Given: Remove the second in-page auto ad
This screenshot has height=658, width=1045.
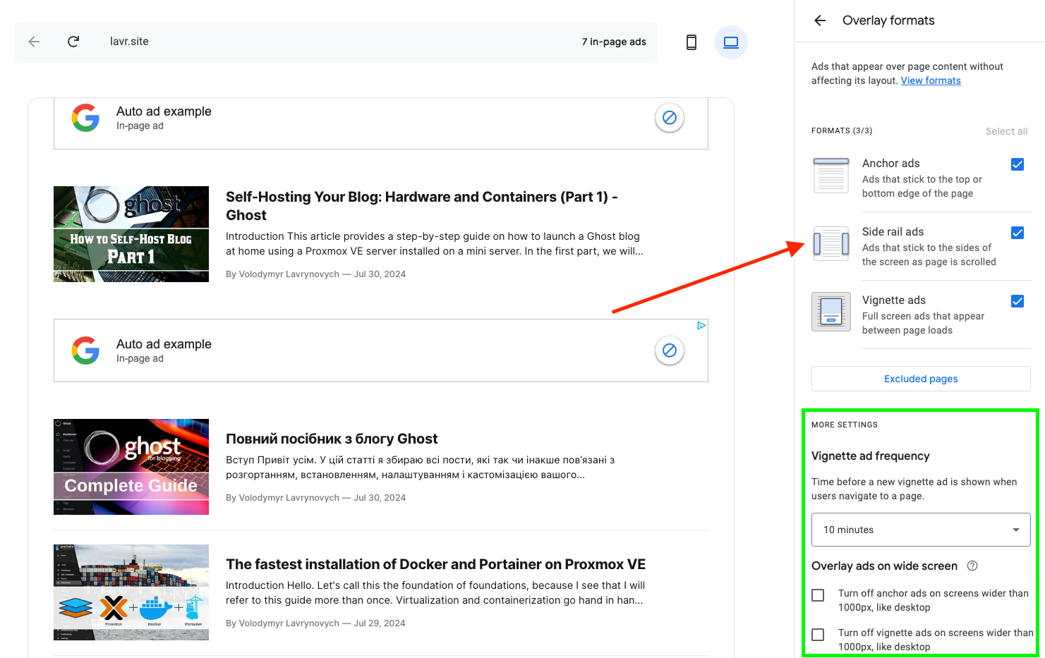Looking at the screenshot, I should (670, 351).
